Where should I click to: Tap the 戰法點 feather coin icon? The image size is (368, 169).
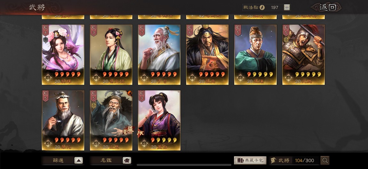[x=262, y=7]
